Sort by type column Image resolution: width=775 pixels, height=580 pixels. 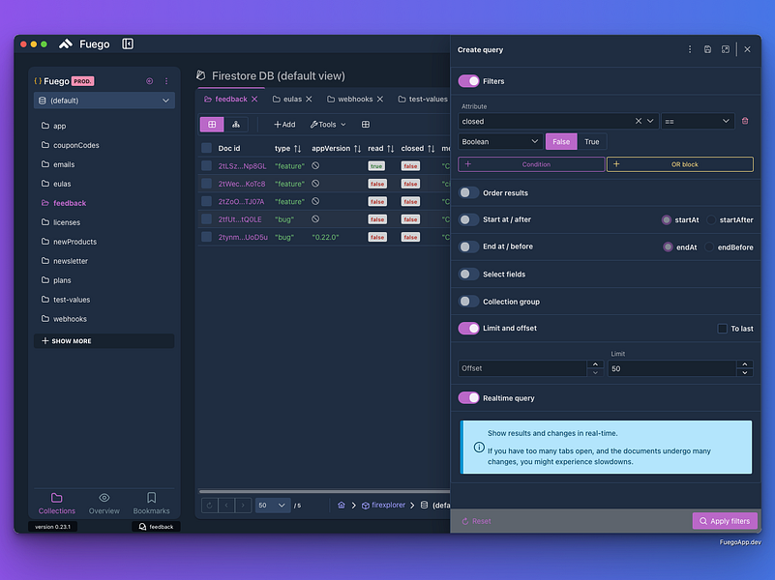click(298, 149)
